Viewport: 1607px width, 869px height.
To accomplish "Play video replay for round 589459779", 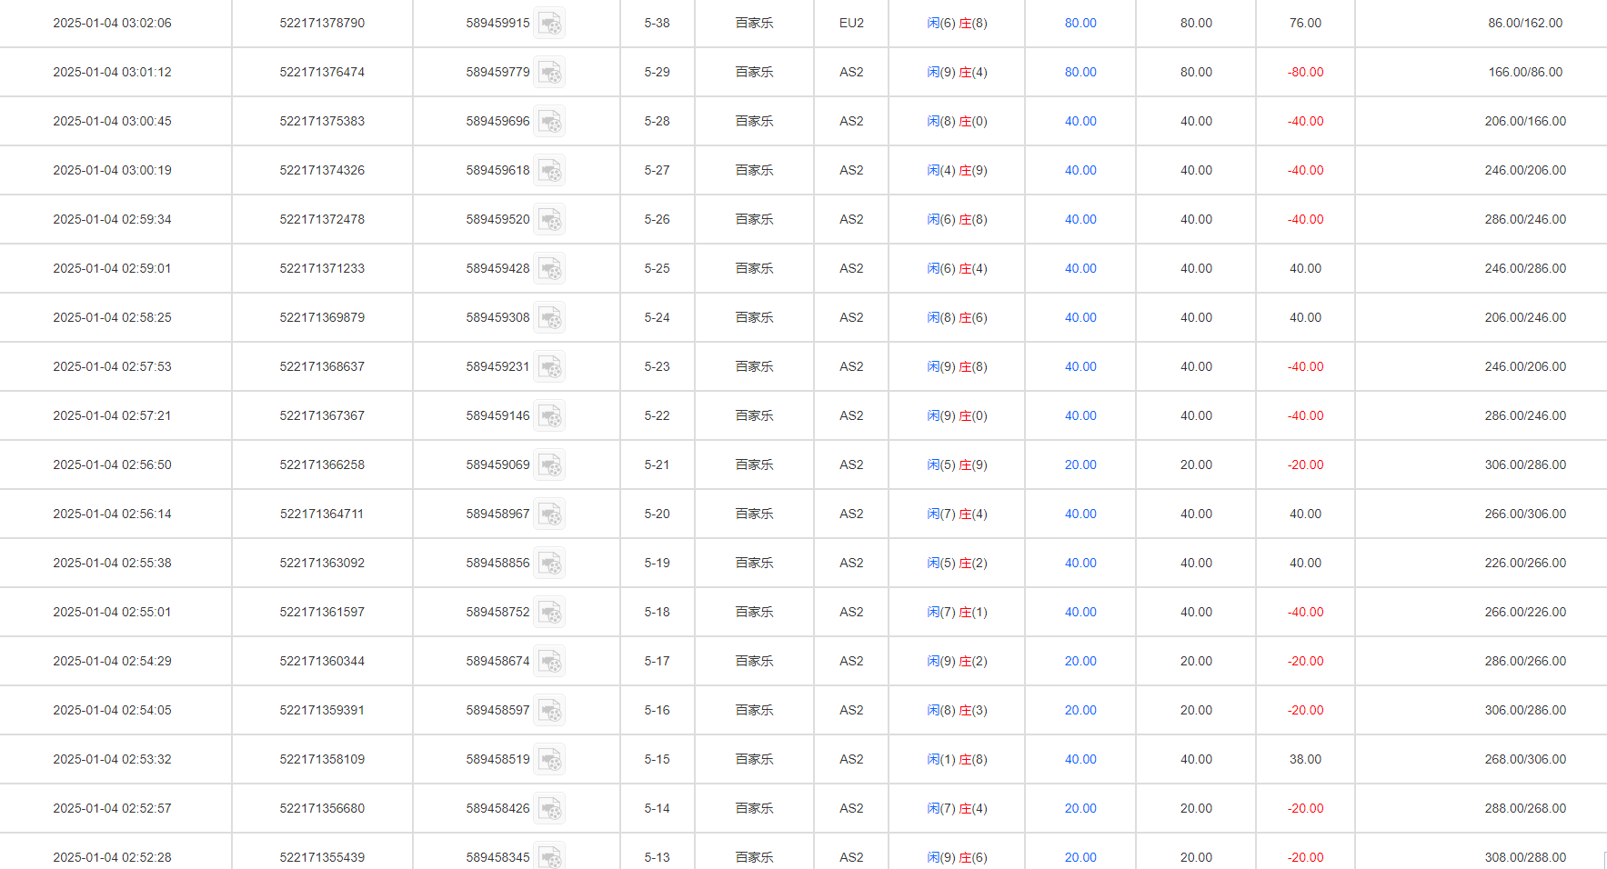I will [x=549, y=73].
